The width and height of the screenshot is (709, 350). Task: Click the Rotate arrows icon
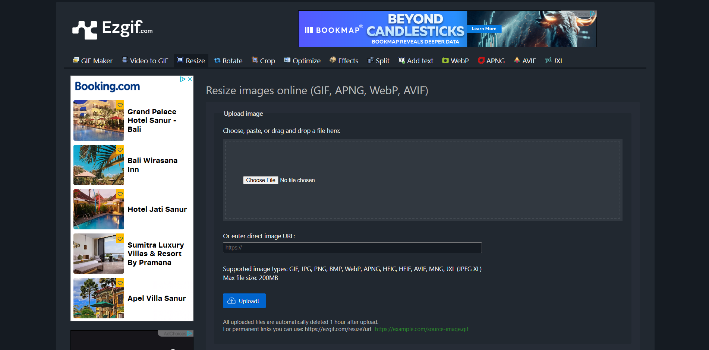coord(217,60)
